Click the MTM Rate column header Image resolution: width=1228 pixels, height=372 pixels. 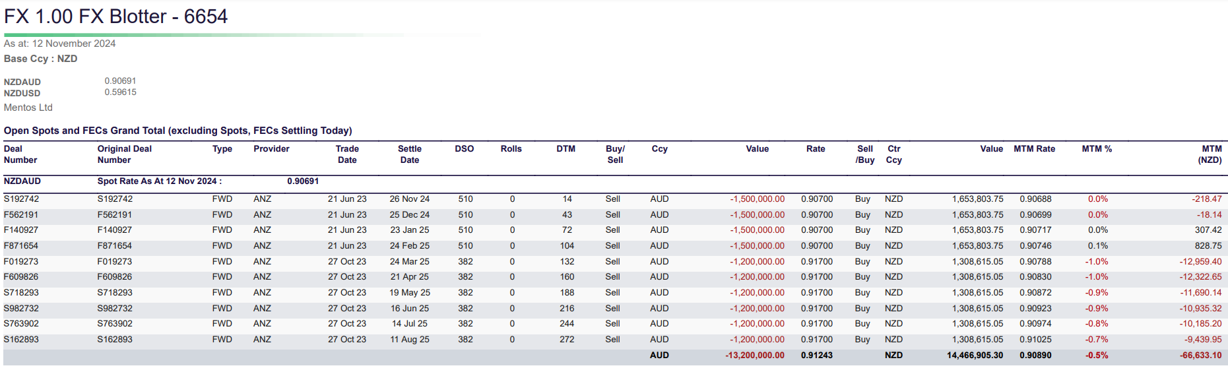click(x=1034, y=149)
